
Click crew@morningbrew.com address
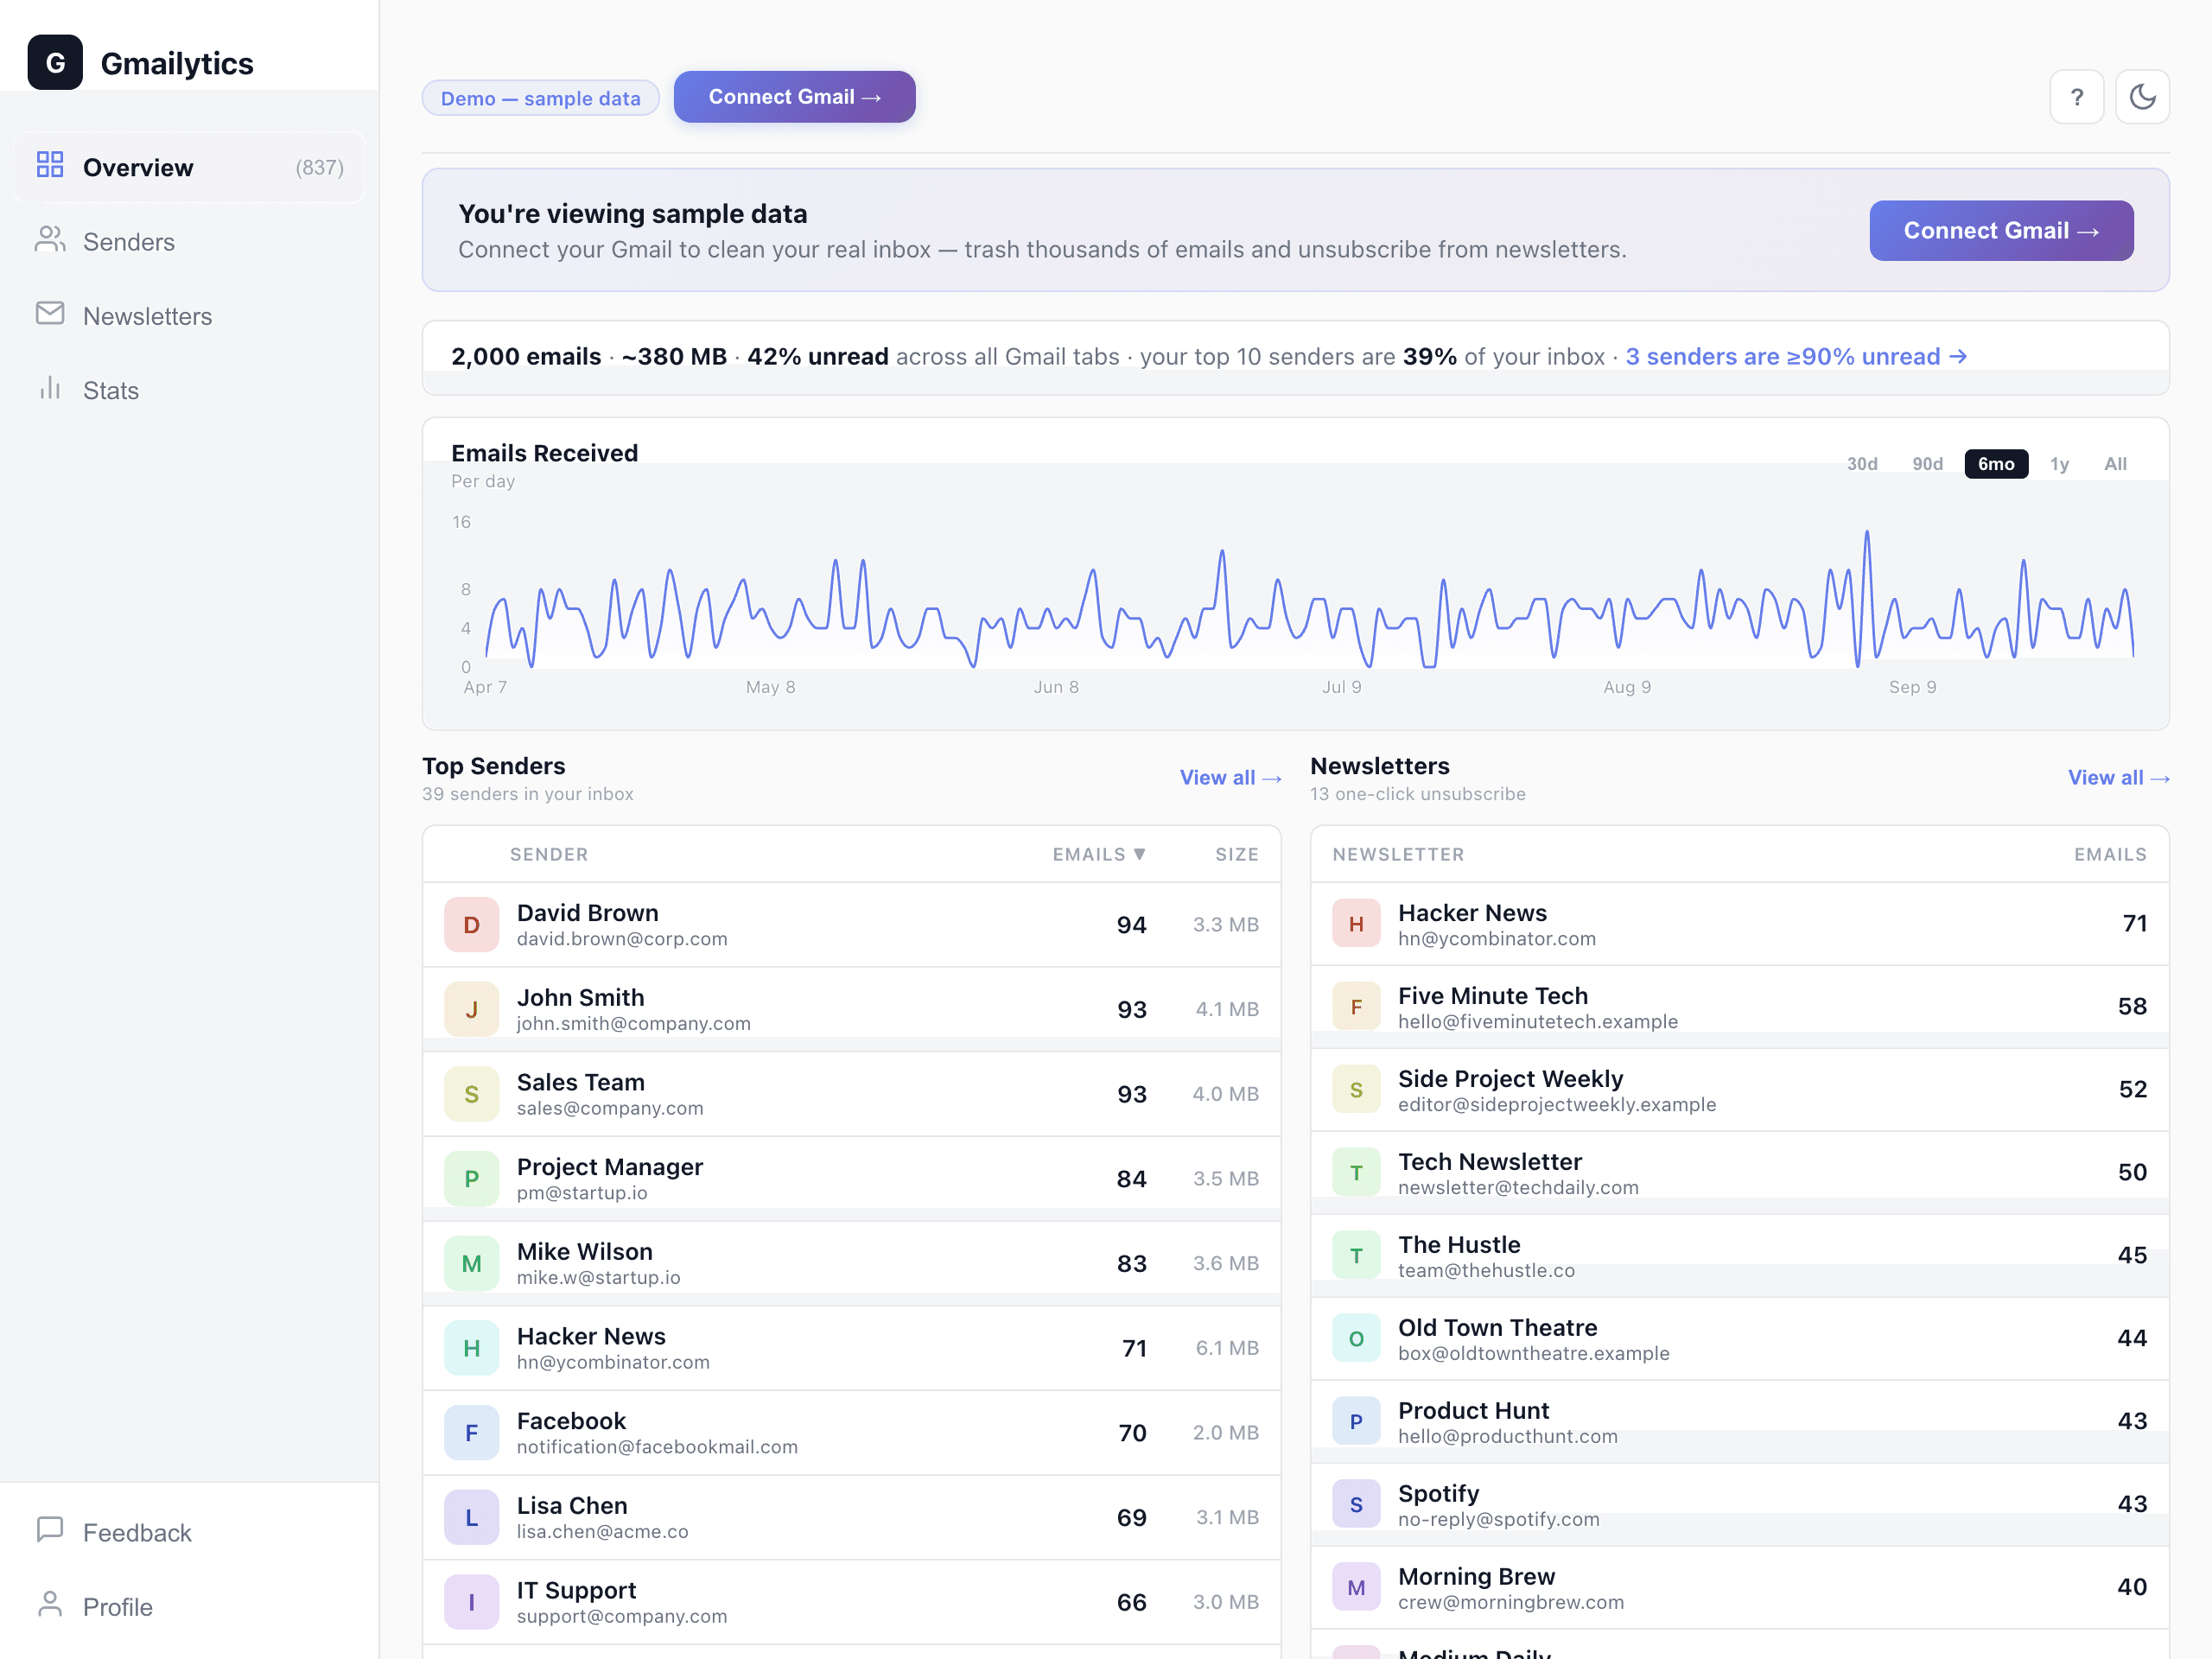pyautogui.click(x=1511, y=1602)
